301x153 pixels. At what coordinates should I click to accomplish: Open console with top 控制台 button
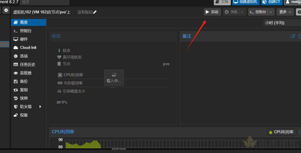pyautogui.click(x=258, y=12)
